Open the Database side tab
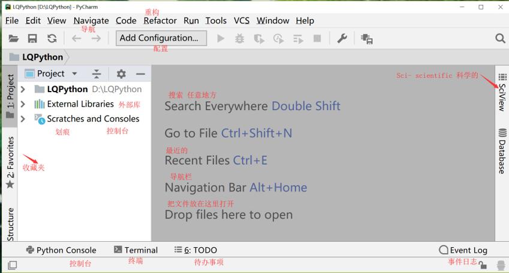This screenshot has height=273, width=509. pyautogui.click(x=502, y=151)
